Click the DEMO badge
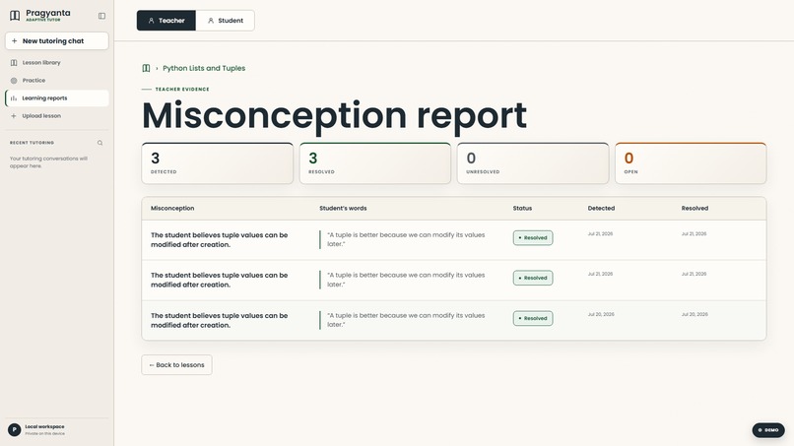 (768, 430)
